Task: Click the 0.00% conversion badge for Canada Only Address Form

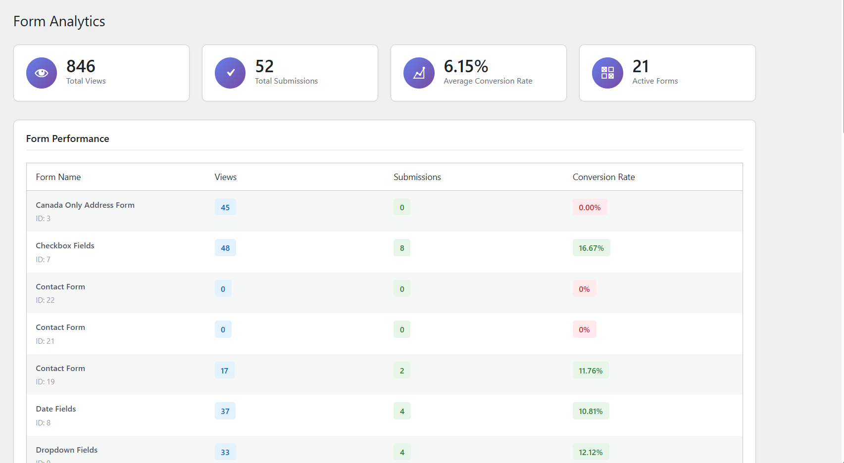Action: (590, 207)
